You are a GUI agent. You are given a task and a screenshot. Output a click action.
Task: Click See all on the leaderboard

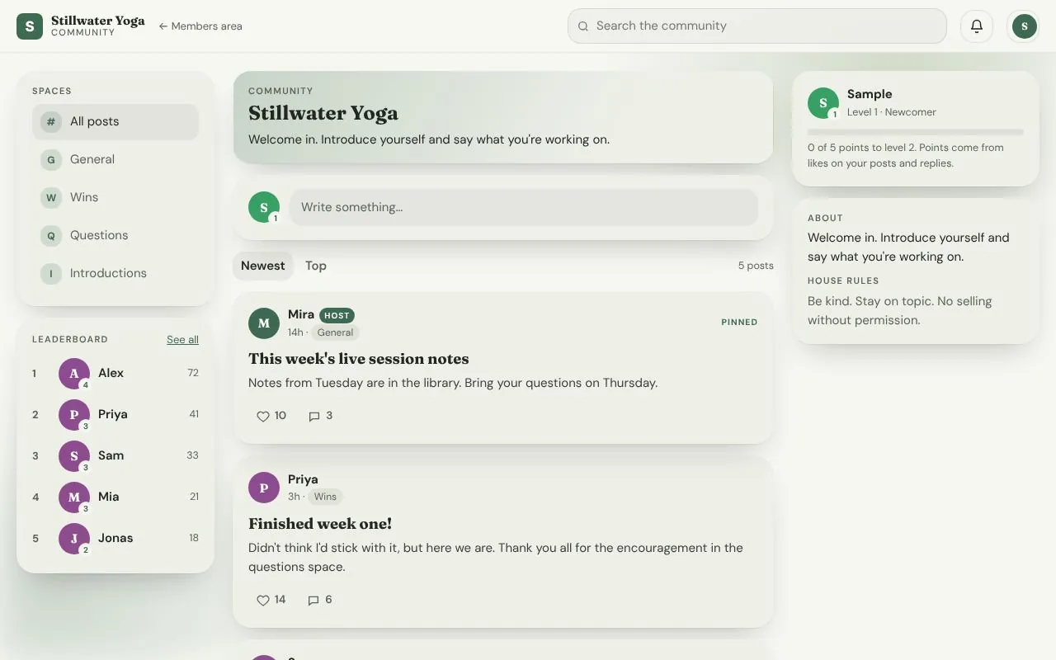point(182,339)
